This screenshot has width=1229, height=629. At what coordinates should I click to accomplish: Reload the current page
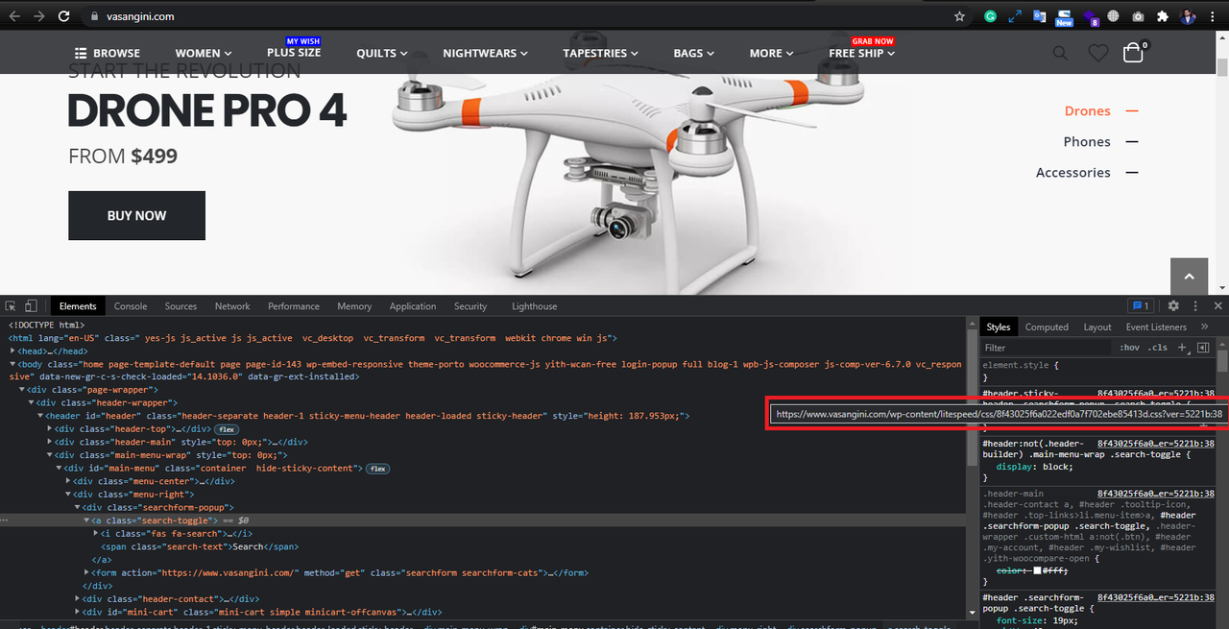coord(64,16)
